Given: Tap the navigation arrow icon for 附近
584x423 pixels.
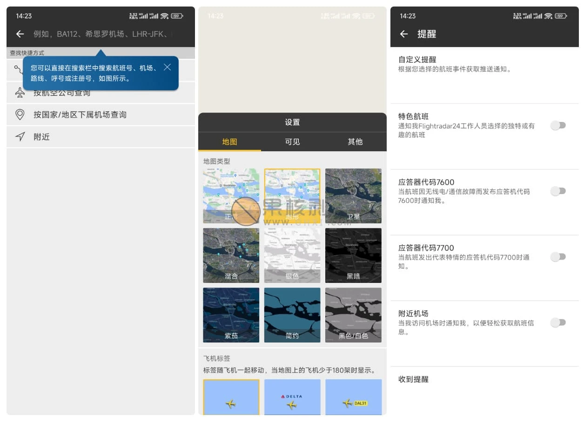Looking at the screenshot, I should pyautogui.click(x=20, y=137).
